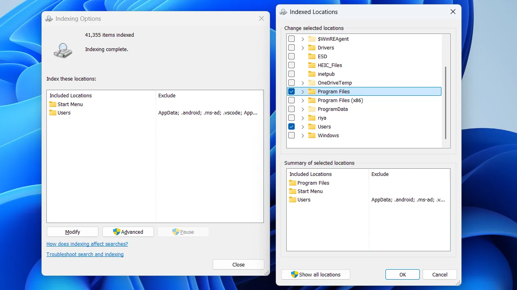Click the Users folder icon in summary list

[293, 199]
